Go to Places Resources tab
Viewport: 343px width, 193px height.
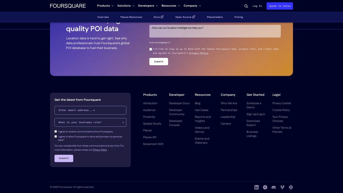coord(131,17)
